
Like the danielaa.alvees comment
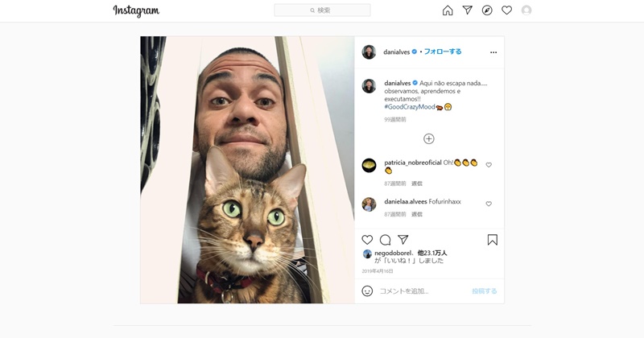489,204
